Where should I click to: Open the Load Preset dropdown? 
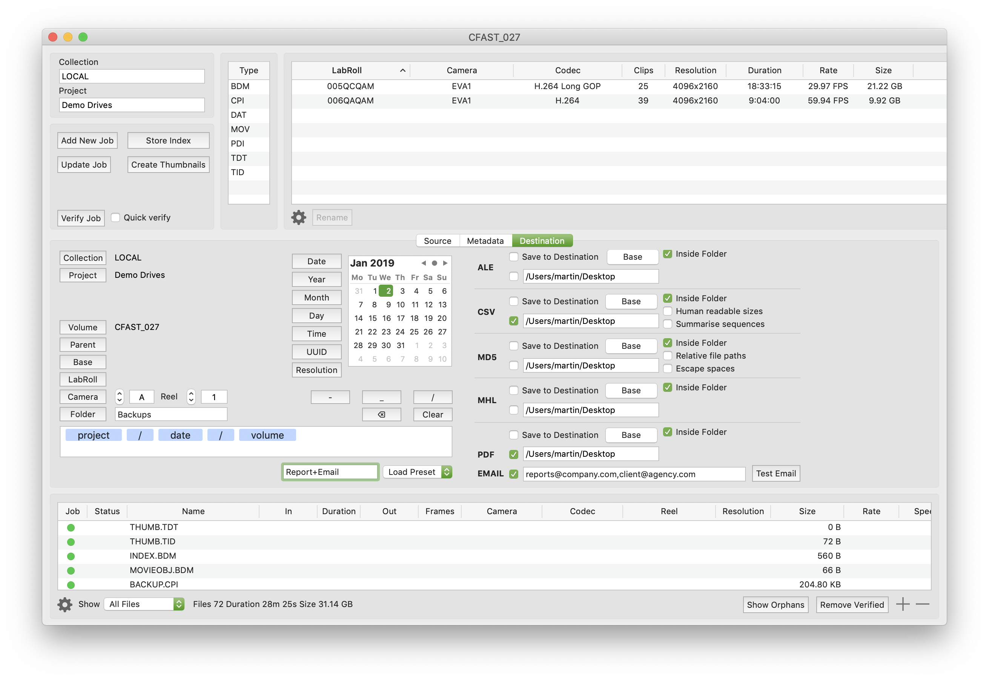click(x=417, y=472)
